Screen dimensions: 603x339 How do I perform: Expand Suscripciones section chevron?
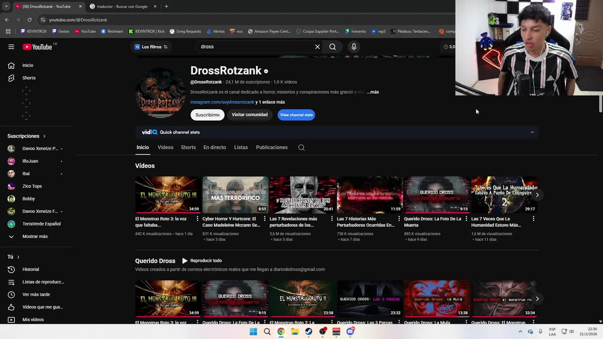(44, 136)
